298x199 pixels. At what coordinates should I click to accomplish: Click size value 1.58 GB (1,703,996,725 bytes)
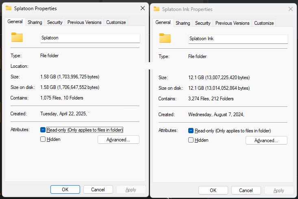click(70, 77)
